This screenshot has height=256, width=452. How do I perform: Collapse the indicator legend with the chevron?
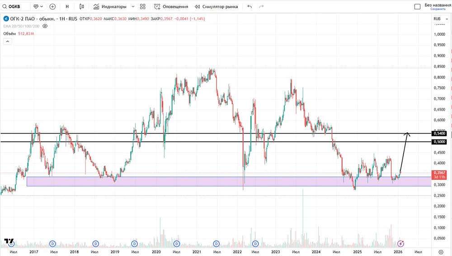coord(7,41)
